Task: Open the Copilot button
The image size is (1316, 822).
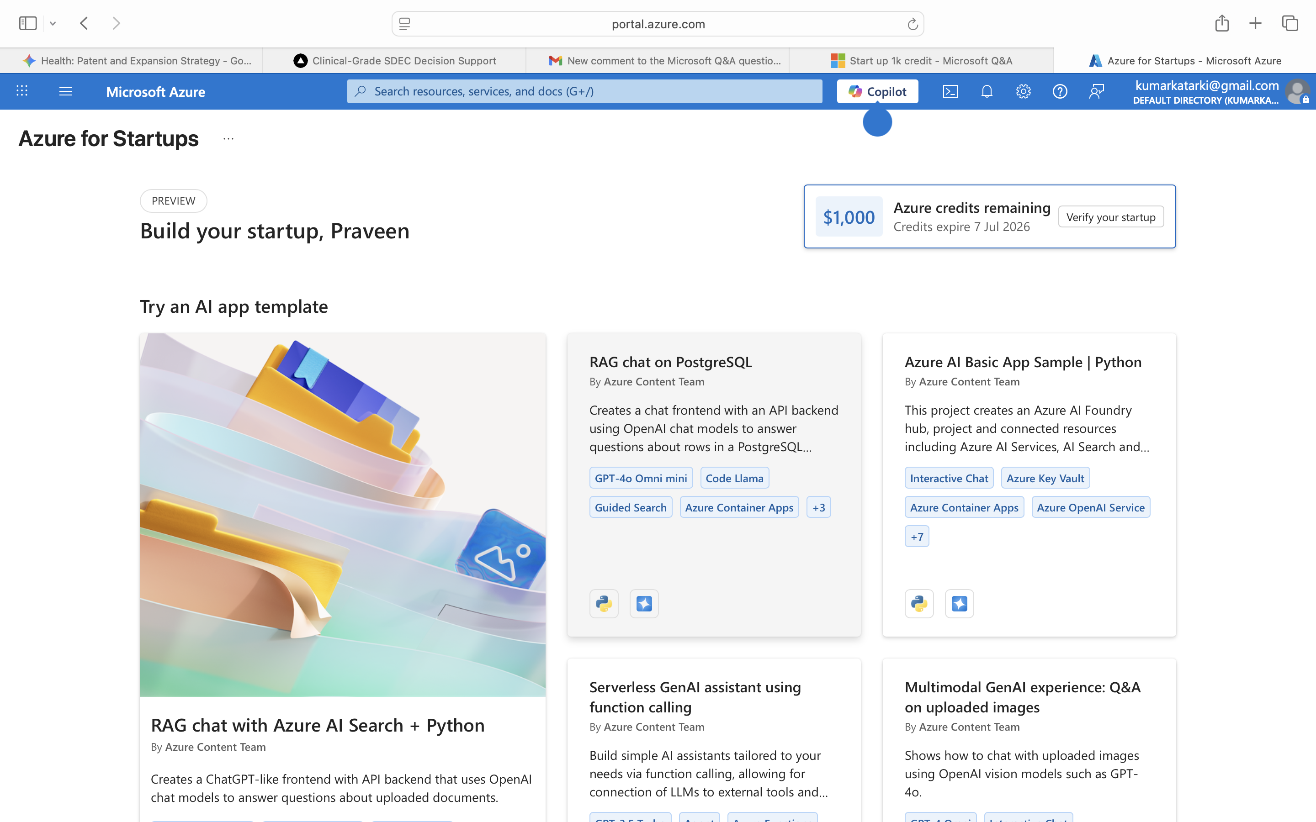Action: click(x=877, y=91)
